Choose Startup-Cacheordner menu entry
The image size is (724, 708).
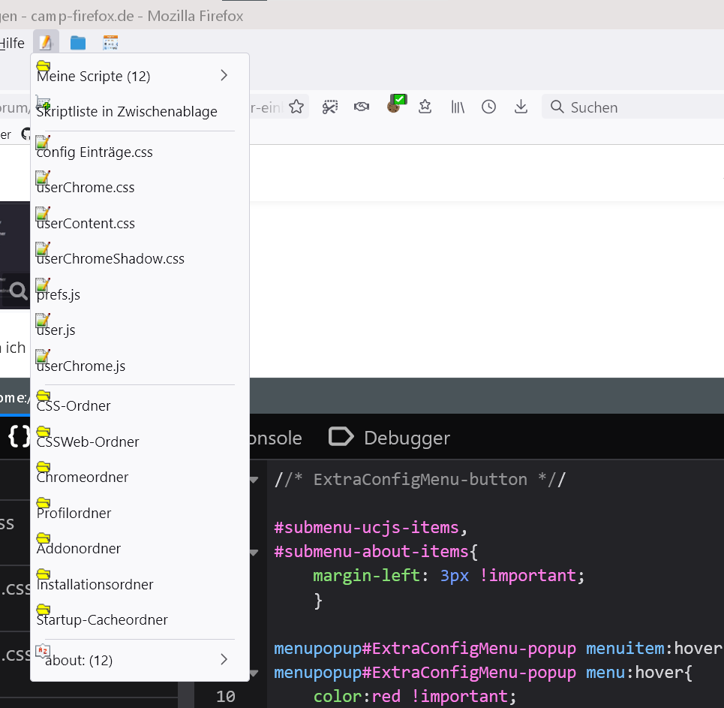102,619
